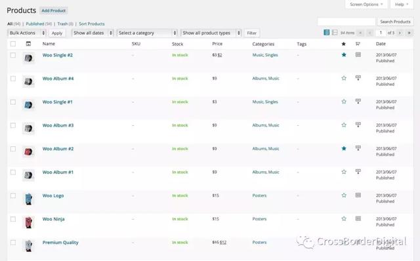
Task: Click the Premium Quality thumbnail
Action: 28,245
